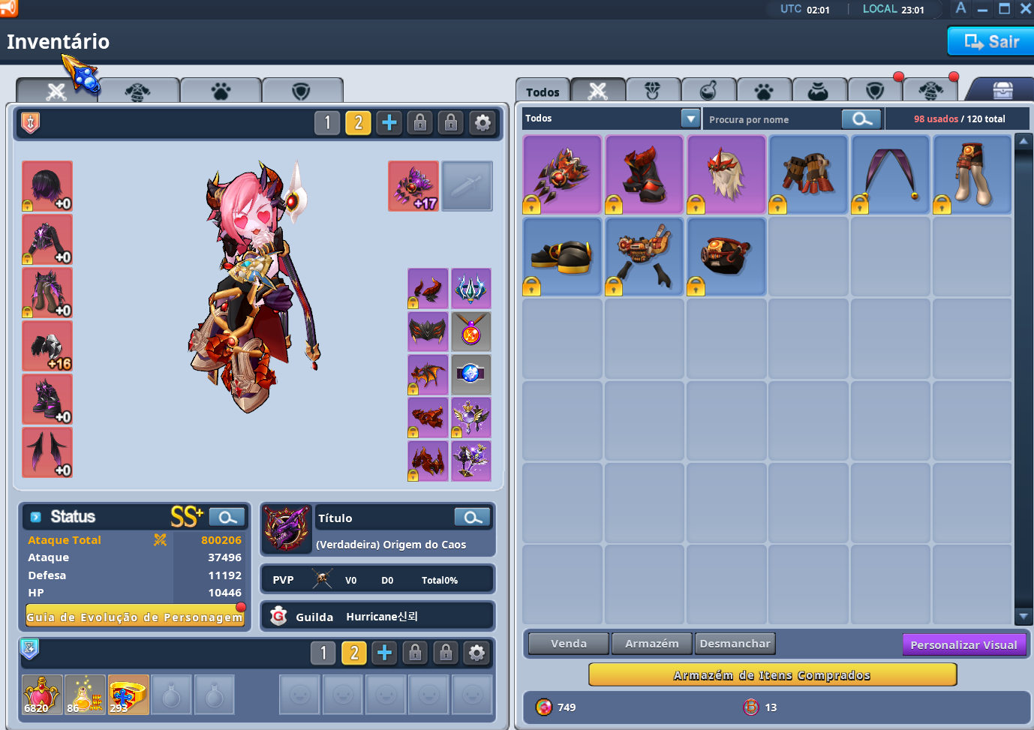Open Armazém de Itens Comprados

pyautogui.click(x=772, y=674)
